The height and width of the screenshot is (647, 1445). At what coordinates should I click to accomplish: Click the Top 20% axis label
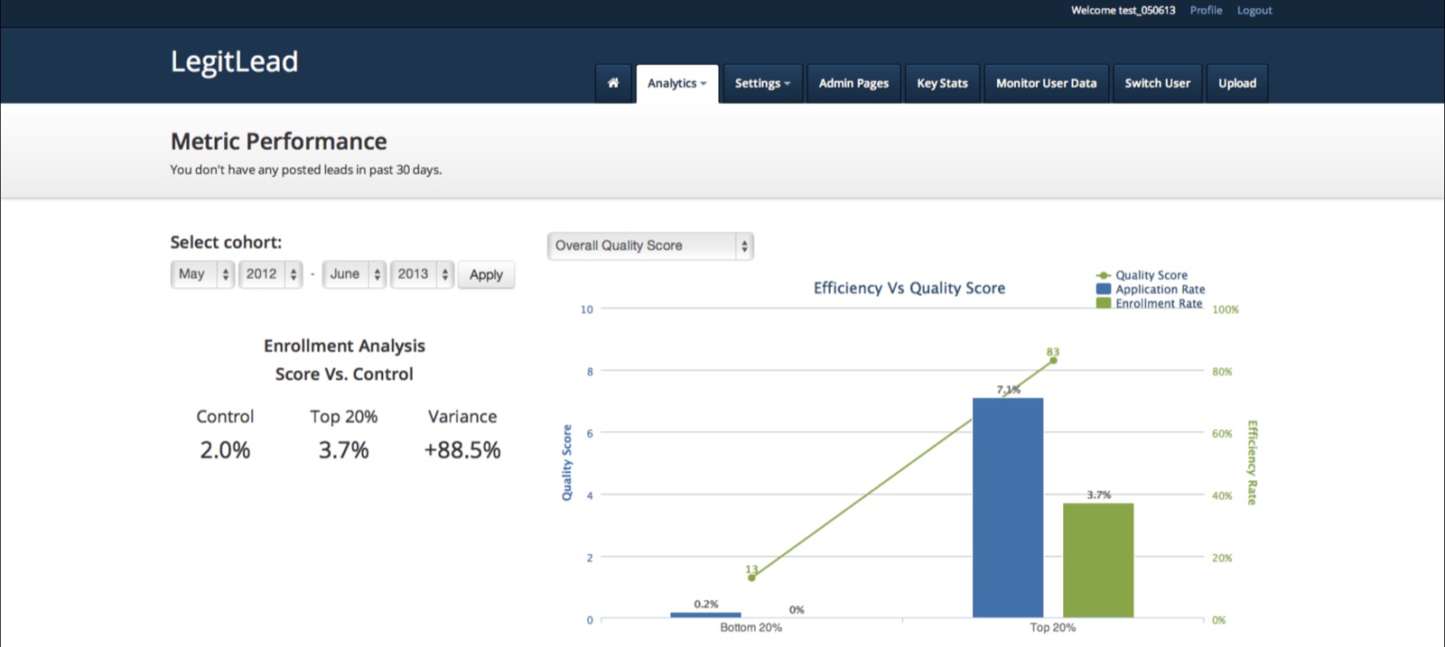[1053, 627]
